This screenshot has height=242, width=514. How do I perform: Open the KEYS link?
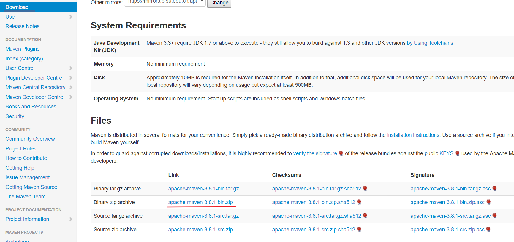(446, 153)
